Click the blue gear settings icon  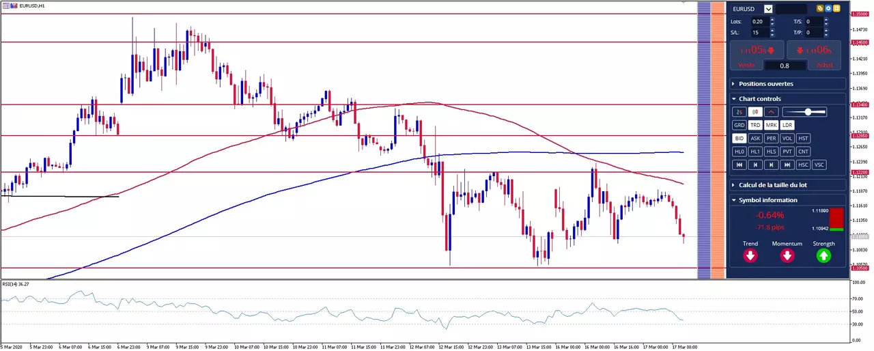[x=828, y=9]
